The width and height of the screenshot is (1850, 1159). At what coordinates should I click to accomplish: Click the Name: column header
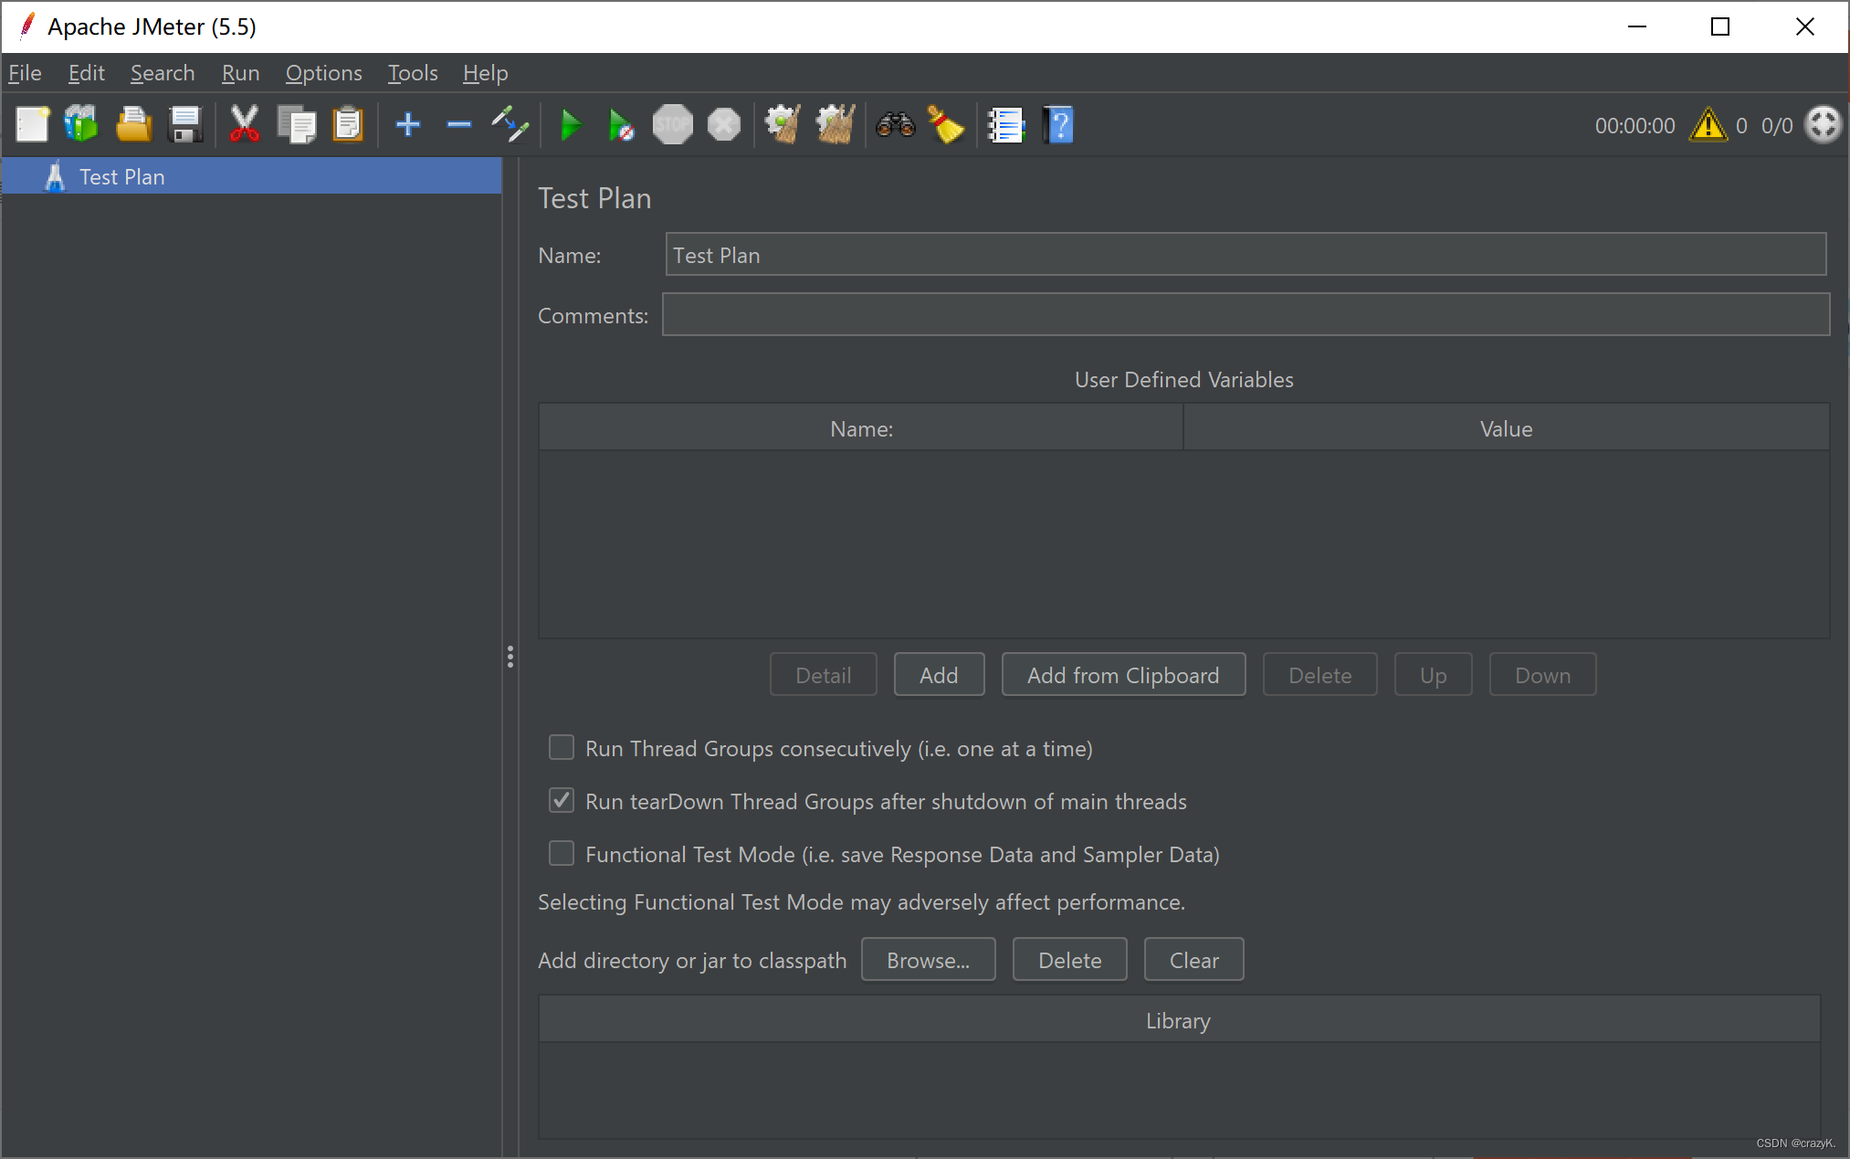coord(861,428)
